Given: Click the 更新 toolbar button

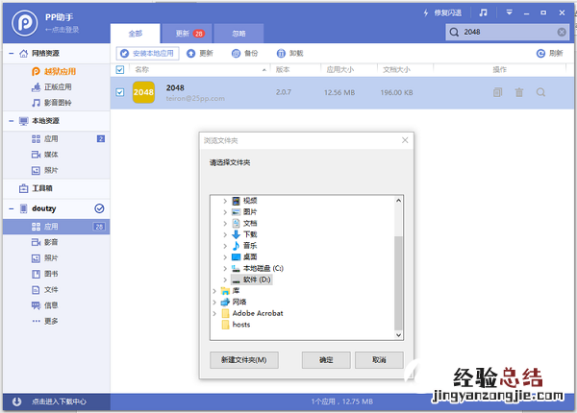Looking at the screenshot, I should [x=200, y=53].
